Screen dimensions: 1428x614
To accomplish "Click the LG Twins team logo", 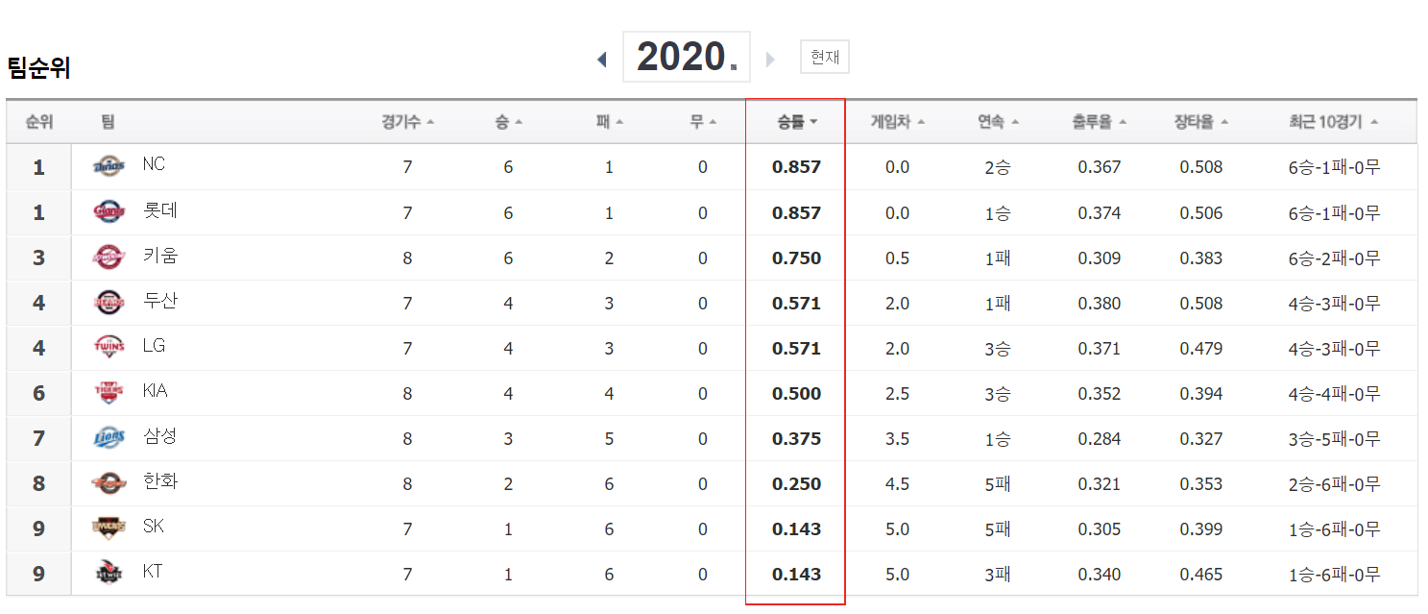I will coord(109,348).
